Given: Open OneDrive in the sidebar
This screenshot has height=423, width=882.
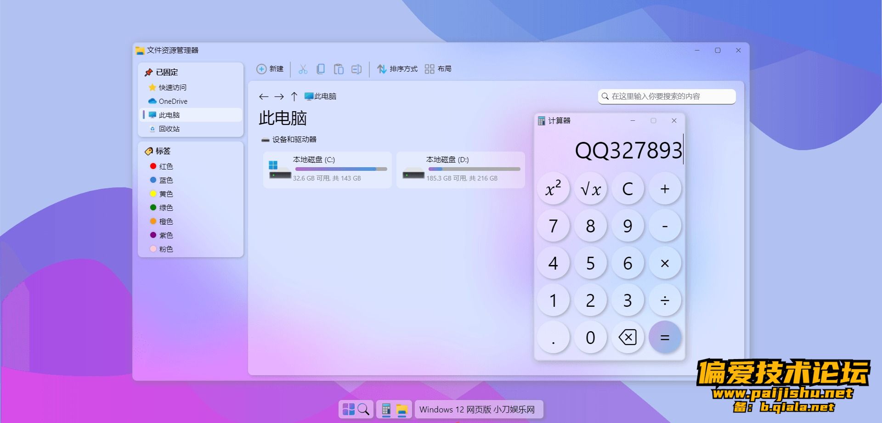Looking at the screenshot, I should [191, 101].
